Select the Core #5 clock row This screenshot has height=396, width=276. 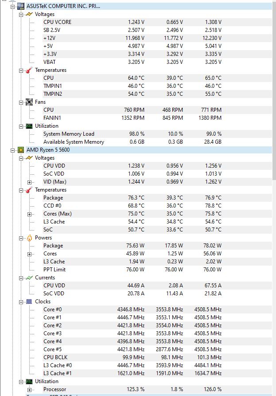pyautogui.click(x=157, y=349)
